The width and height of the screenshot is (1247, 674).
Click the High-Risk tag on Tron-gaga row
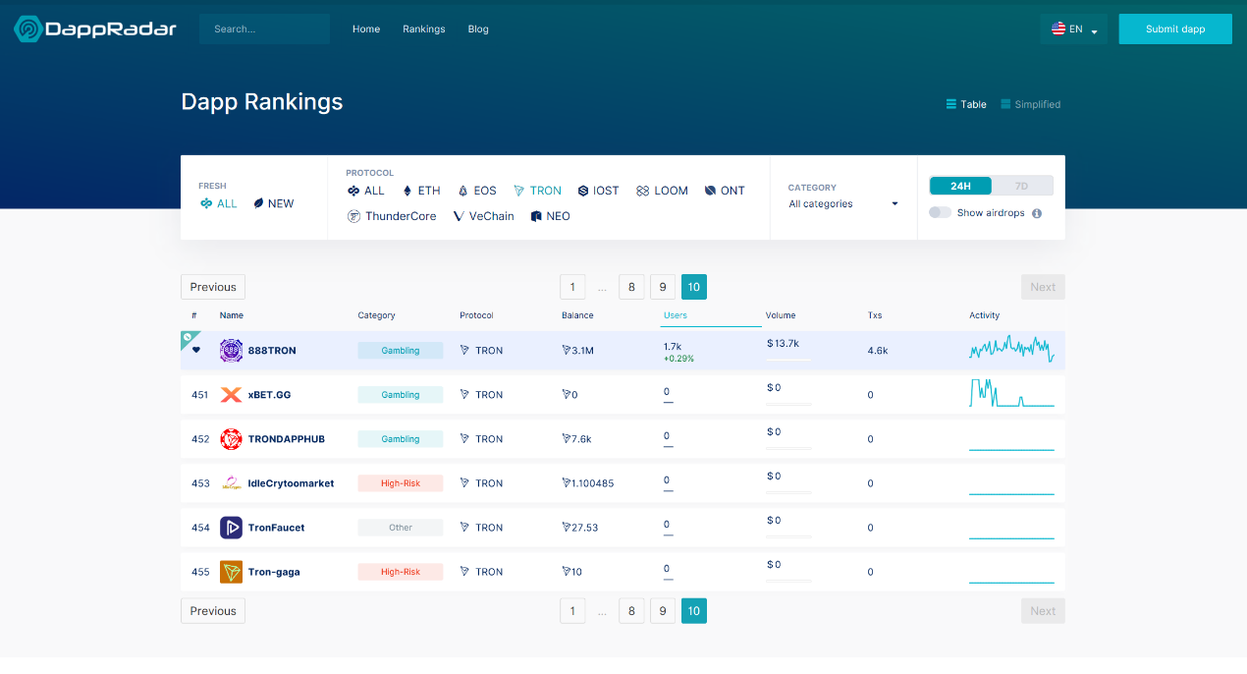(x=401, y=572)
